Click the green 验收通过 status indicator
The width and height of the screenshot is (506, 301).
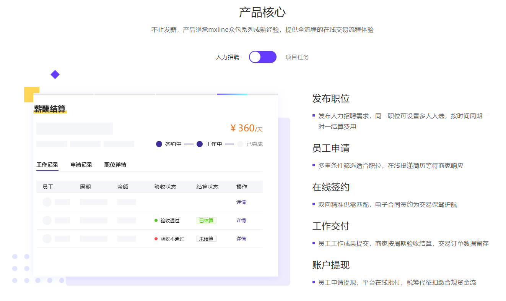[156, 220]
